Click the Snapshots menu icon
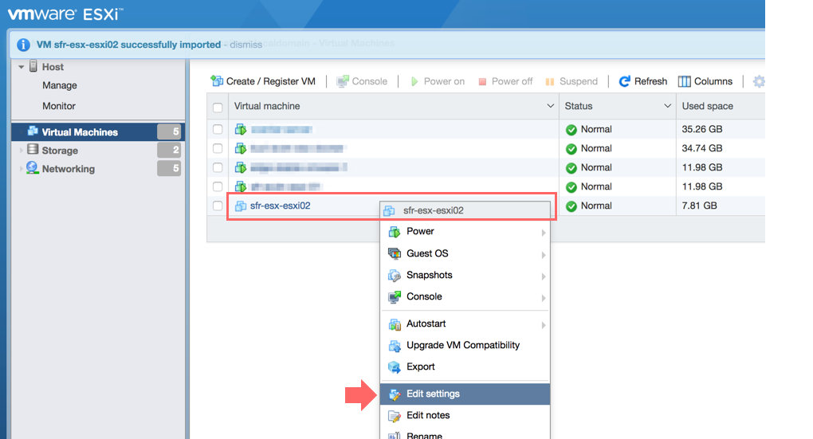 point(395,275)
